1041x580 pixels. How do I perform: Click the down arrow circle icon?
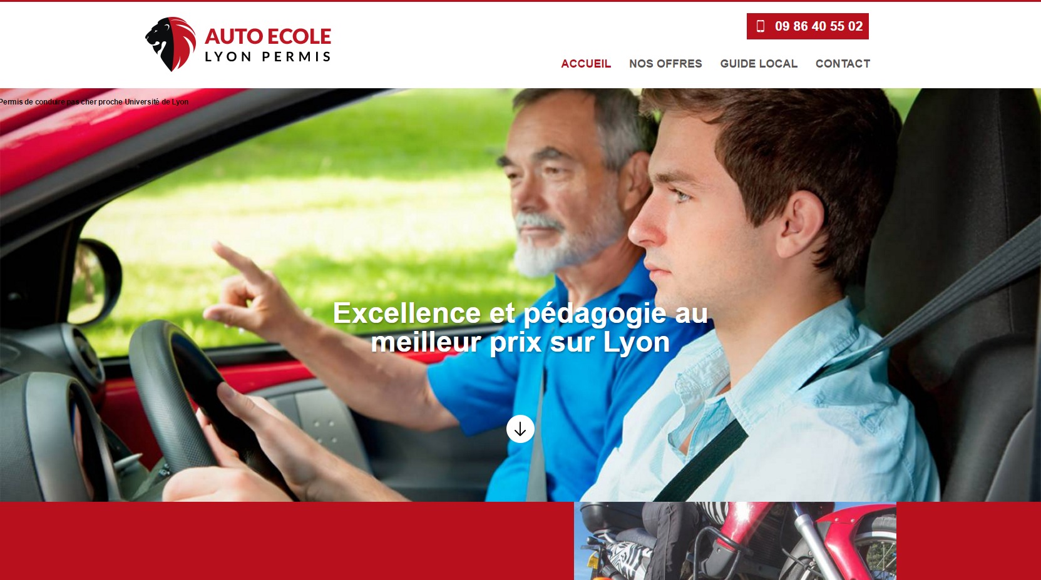520,429
